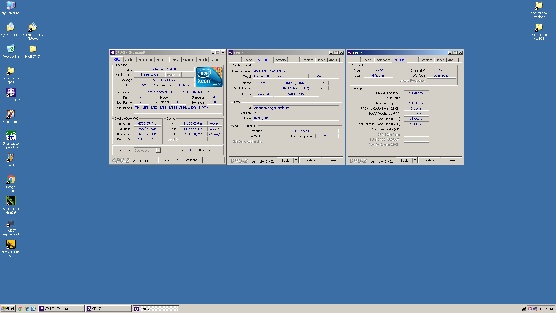
Task: Click the BIOS Date field 04/15/2010
Action: [x=296, y=118]
